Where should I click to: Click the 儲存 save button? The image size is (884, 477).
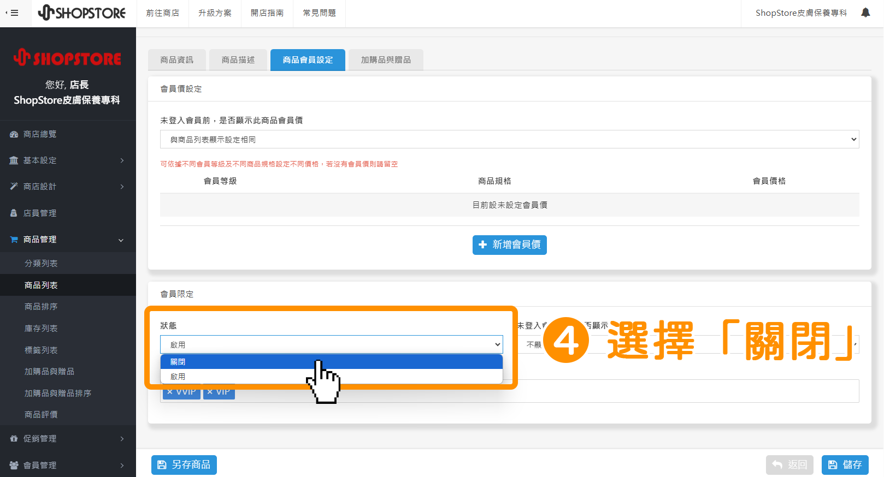point(845,465)
